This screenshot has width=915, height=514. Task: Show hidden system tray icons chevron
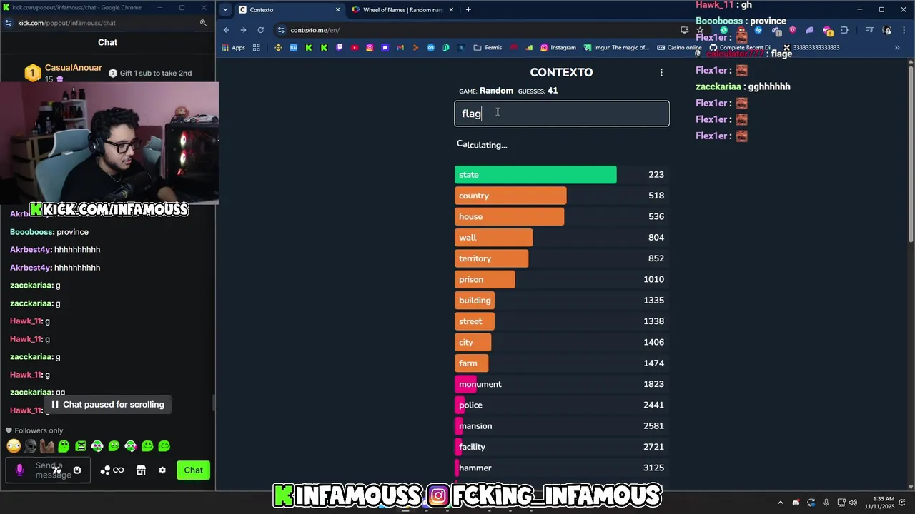[781, 503]
